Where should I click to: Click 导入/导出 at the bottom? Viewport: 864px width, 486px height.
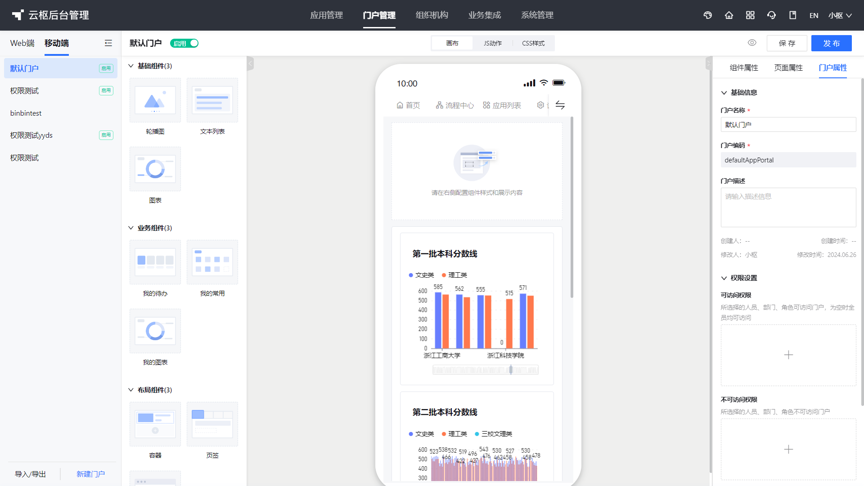(x=30, y=474)
